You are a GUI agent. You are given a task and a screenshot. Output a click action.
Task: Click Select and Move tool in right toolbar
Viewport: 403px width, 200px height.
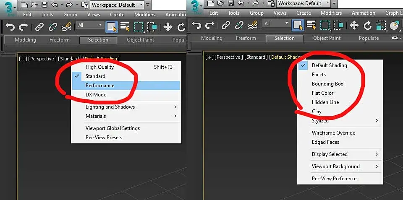point(354,25)
